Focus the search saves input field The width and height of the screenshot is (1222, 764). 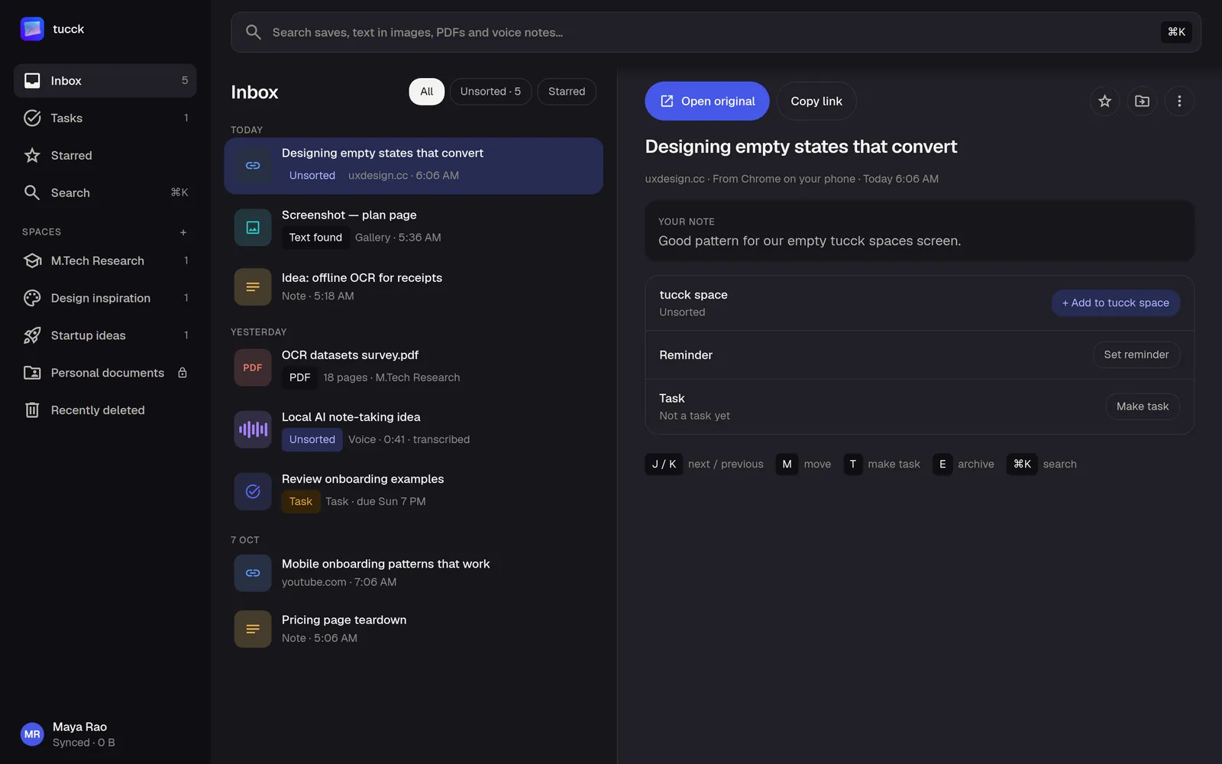(x=716, y=32)
